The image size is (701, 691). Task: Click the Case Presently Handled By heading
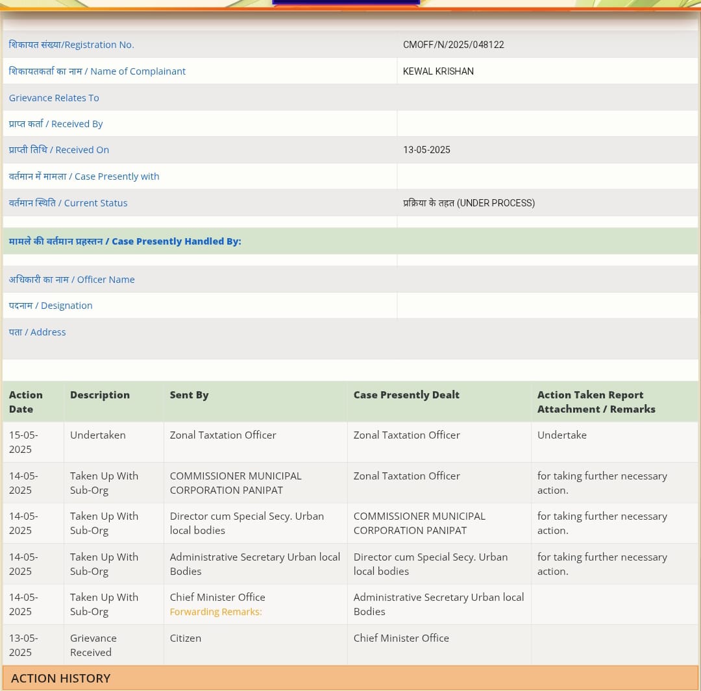[125, 241]
